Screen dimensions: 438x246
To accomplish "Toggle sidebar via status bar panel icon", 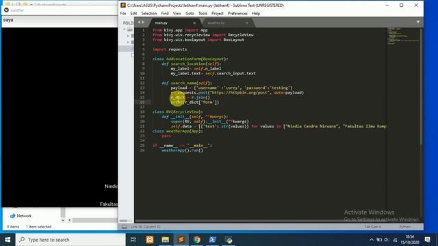I will tap(125, 227).
